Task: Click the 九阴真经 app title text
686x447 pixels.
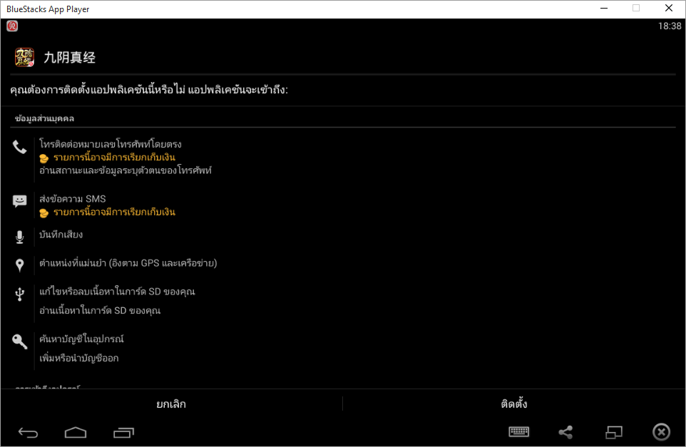Action: coord(70,57)
